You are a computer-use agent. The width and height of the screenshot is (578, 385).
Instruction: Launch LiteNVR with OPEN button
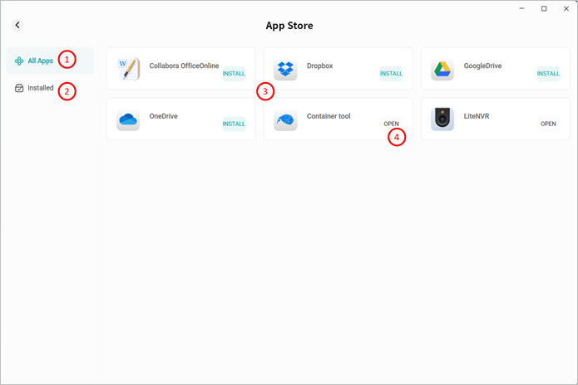point(548,124)
